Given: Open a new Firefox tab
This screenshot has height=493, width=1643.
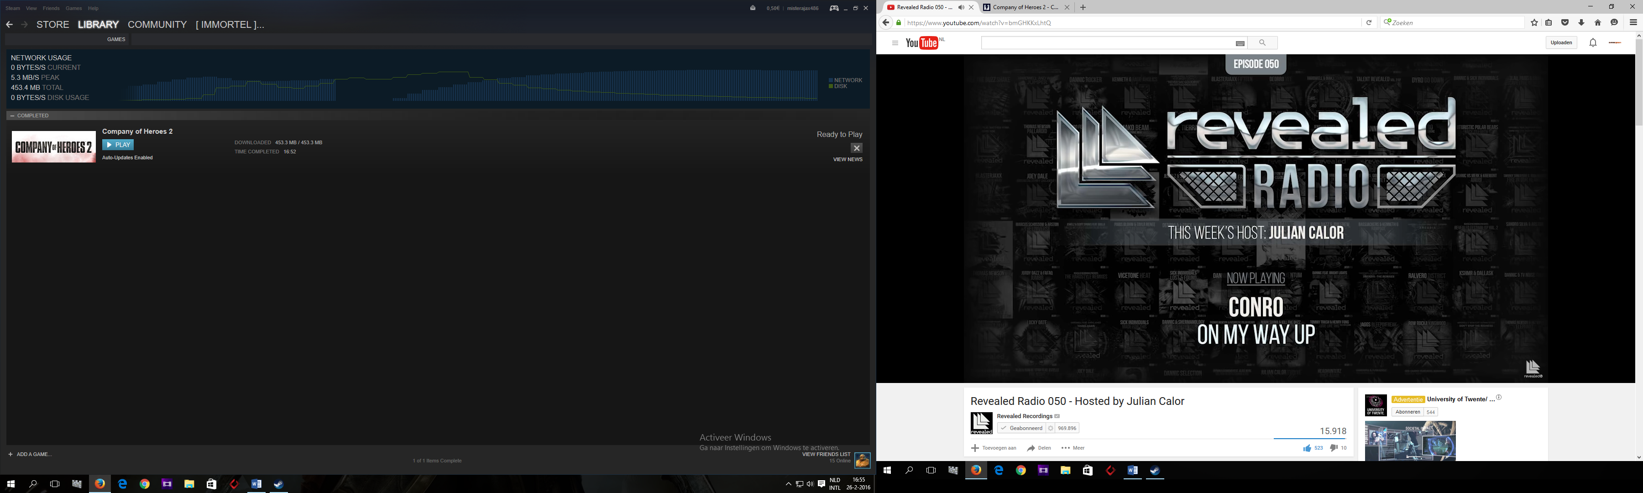Looking at the screenshot, I should (x=1083, y=8).
